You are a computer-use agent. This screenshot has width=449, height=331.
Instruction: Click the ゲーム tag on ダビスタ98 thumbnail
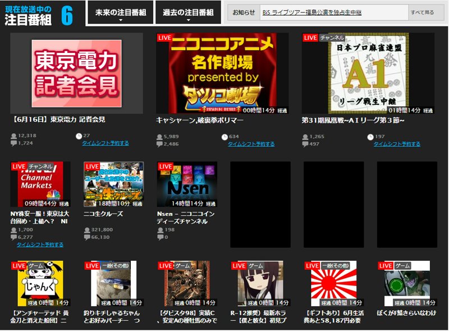point(182,266)
